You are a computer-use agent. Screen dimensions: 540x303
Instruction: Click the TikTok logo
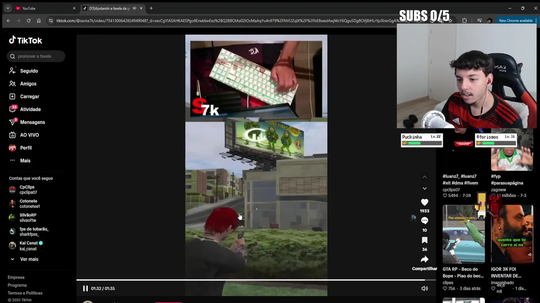[25, 40]
